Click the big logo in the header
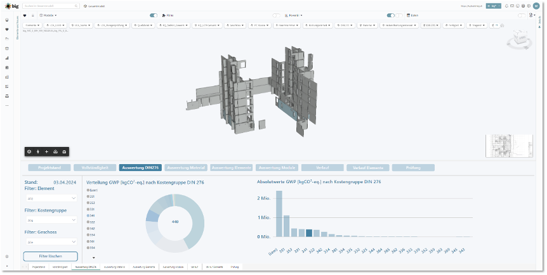The image size is (547, 275). [10, 6]
